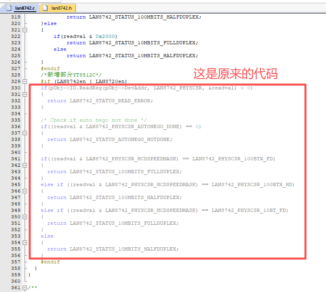Click the #endif directive on line 357
Screen dimensions: 326x292
tap(50, 262)
